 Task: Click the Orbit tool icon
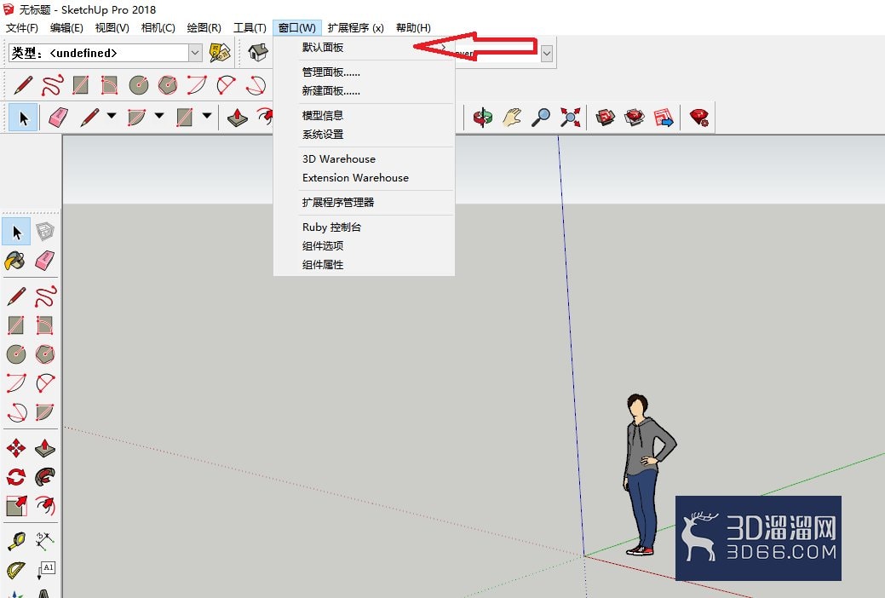(x=483, y=118)
